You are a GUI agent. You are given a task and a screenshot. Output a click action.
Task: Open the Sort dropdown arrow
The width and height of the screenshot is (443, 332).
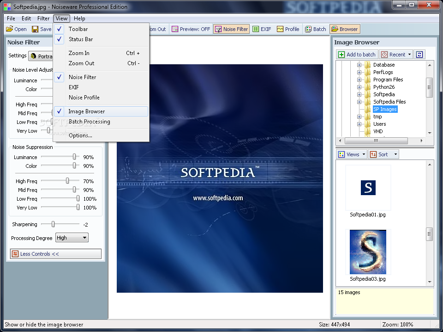coord(395,154)
